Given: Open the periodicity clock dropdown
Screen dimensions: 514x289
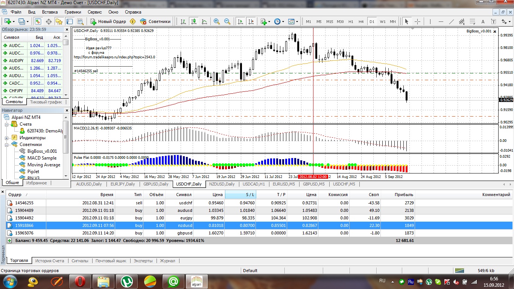Looking at the screenshot, I should click(x=279, y=21).
